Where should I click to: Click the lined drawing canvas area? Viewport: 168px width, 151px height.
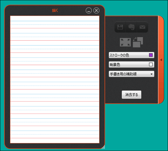(55, 80)
